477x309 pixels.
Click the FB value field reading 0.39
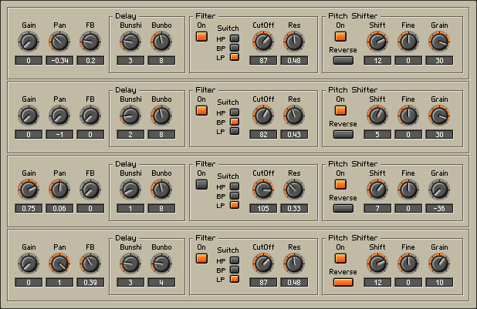(90, 282)
